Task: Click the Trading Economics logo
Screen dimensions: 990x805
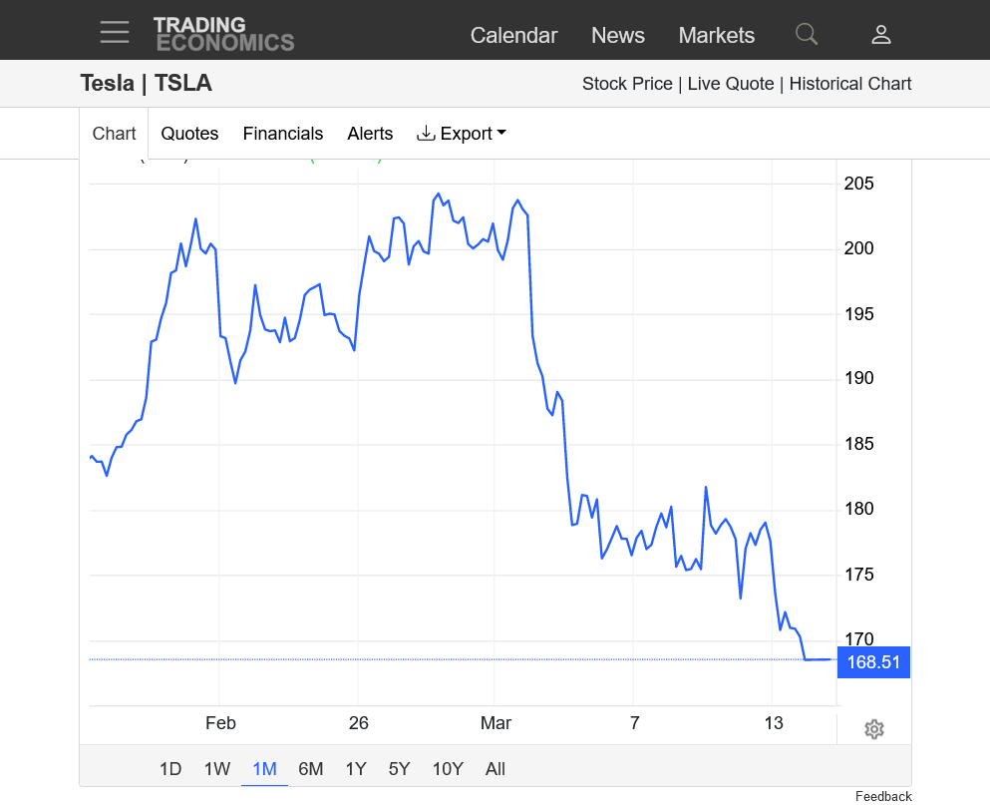Action: coord(223,34)
